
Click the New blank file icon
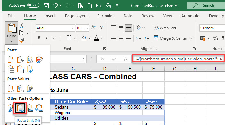[x=90, y=6]
